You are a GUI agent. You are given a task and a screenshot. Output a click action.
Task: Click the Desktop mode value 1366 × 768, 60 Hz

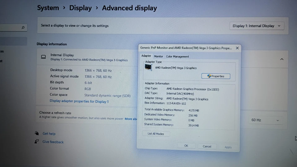point(98,71)
